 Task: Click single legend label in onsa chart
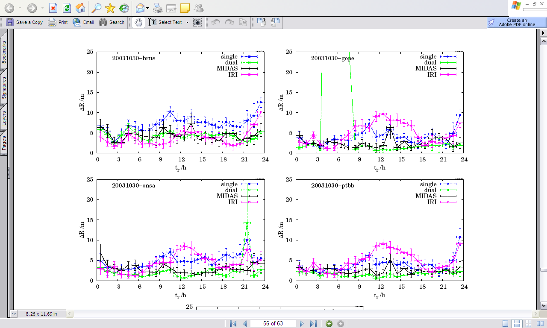(x=229, y=184)
